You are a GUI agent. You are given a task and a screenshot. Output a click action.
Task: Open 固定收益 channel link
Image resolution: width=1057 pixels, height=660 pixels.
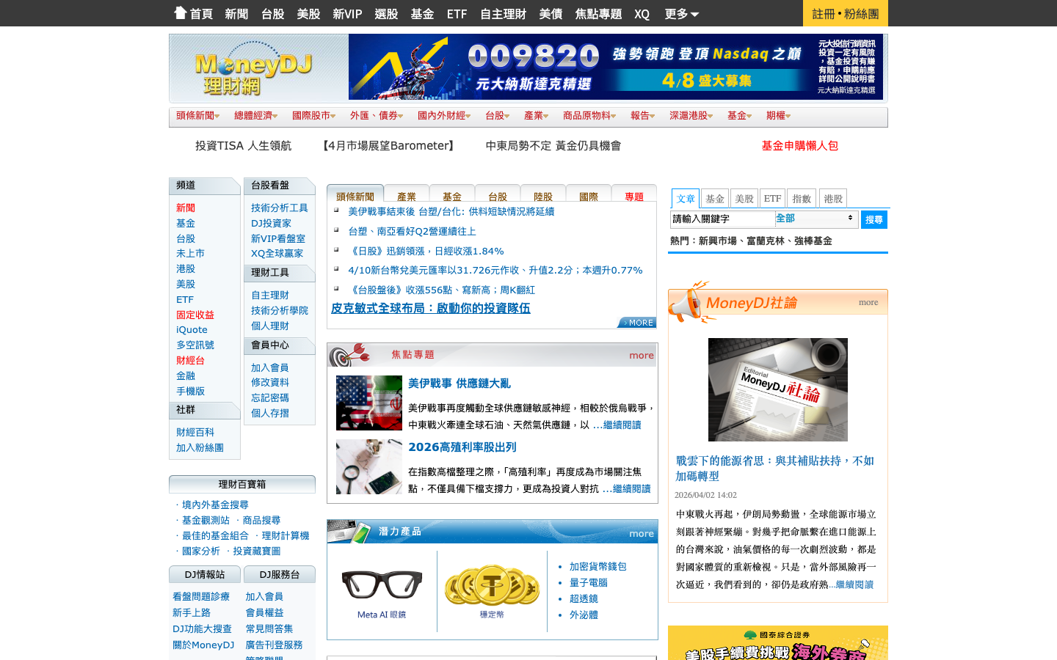pos(195,315)
